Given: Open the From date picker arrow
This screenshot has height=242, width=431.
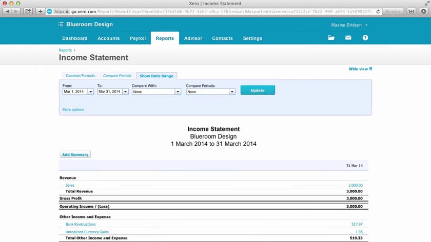Looking at the screenshot, I should pyautogui.click(x=90, y=92).
